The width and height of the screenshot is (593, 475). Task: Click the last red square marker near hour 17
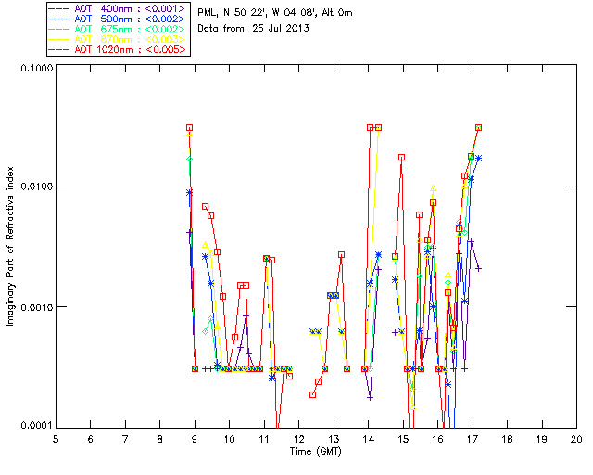coord(478,128)
